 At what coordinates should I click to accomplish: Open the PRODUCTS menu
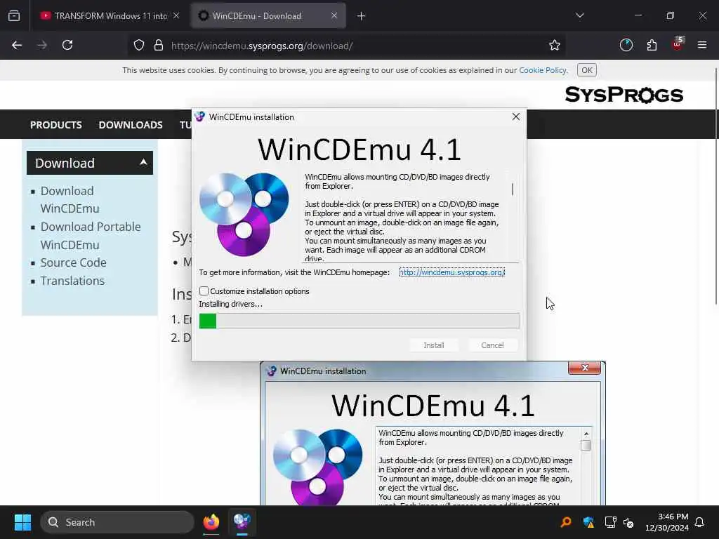(56, 125)
